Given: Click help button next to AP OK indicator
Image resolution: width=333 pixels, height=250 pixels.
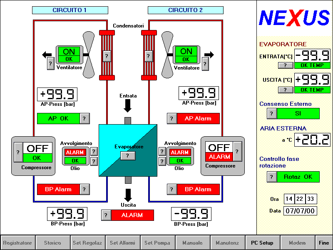Looking at the screenshot, I should coord(84,118).
